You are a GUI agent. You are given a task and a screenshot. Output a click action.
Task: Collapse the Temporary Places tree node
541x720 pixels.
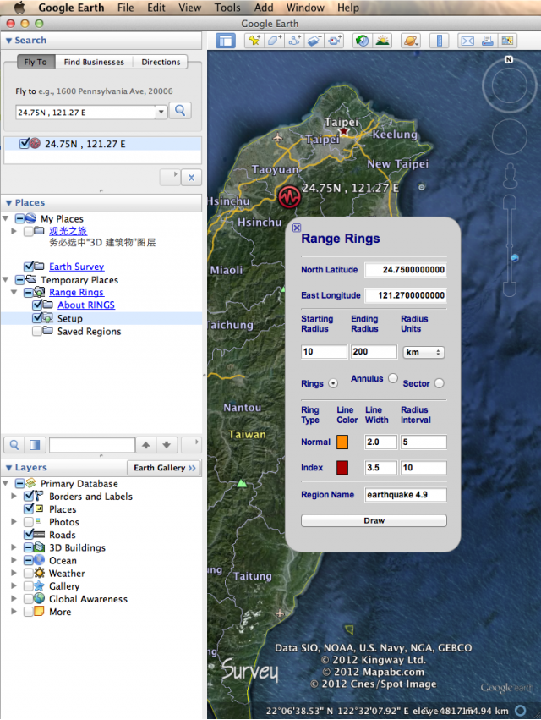coord(6,280)
